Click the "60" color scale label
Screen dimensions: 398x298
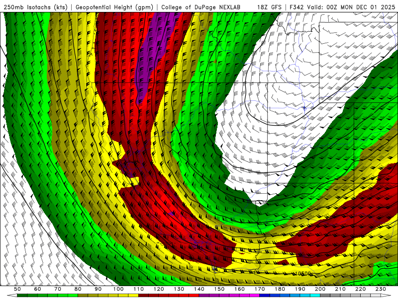click(38, 289)
